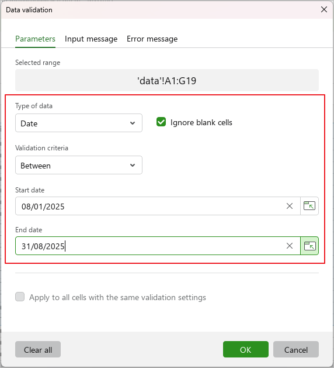Click the Ignore blank cells label

[x=201, y=122]
